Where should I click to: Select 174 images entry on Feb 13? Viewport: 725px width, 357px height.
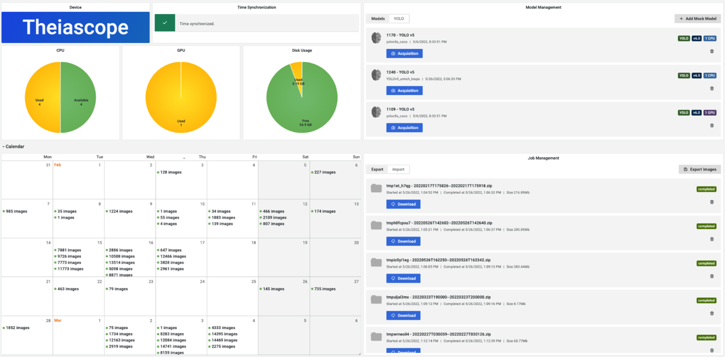click(323, 212)
